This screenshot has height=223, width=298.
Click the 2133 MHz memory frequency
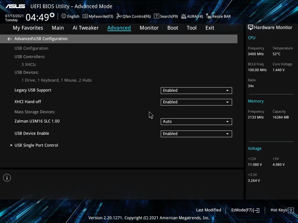tap(256, 117)
